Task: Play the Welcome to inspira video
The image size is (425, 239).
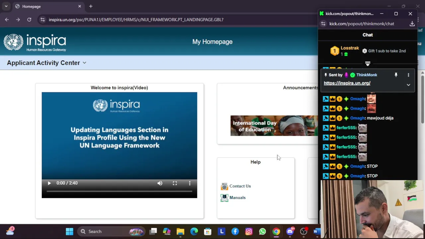Action: 49,183
